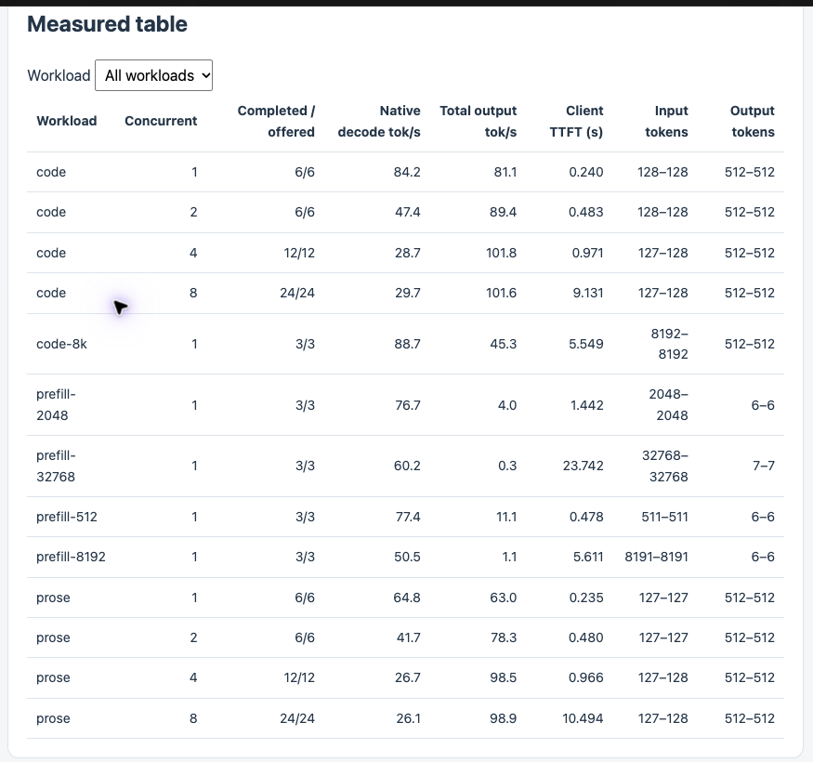Click the Workload column header
Image resolution: width=813 pixels, height=762 pixels.
tap(66, 121)
